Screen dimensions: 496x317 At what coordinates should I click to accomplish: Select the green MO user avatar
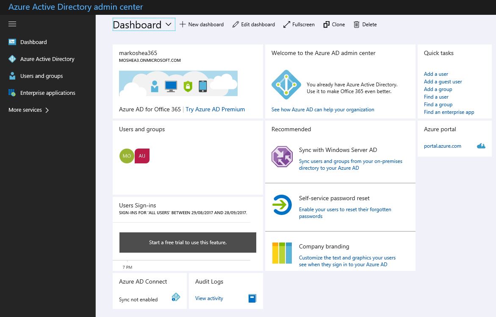pos(127,156)
